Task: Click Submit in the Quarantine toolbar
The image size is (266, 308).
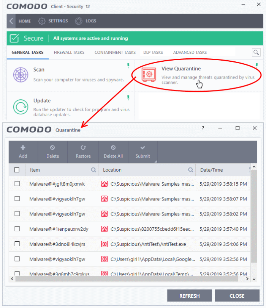Action: 142,152
